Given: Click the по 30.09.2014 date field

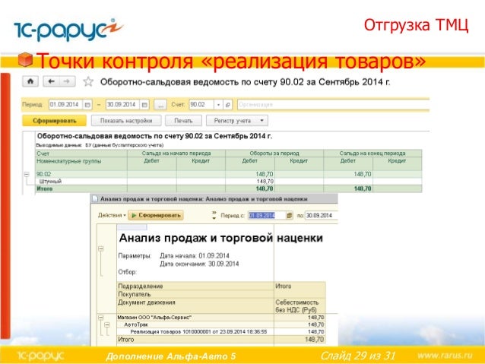Looking at the screenshot, I should 321,215.
